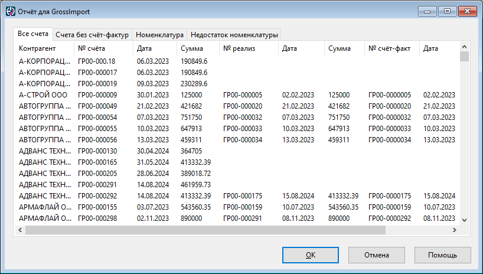This screenshot has height=274, width=483.
Task: Click invoice-facture cell 'ГР00-0000292'
Action: (390, 218)
